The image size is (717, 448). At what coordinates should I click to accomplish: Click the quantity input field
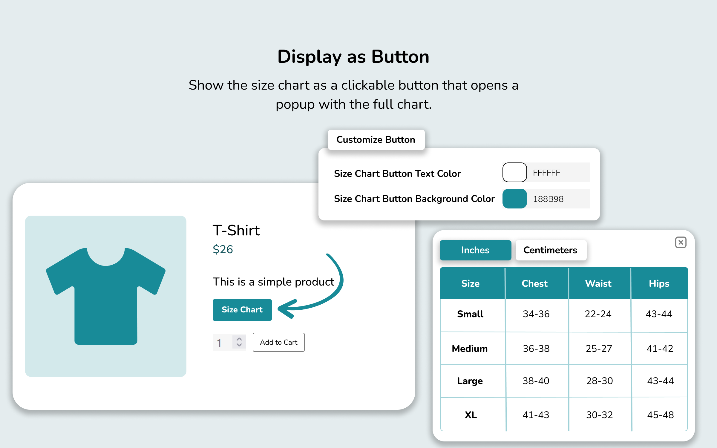click(x=221, y=342)
